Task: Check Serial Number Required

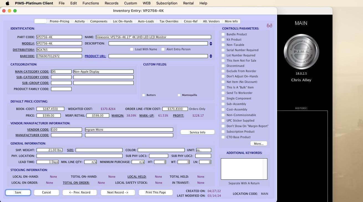Action: [x=223, y=50]
